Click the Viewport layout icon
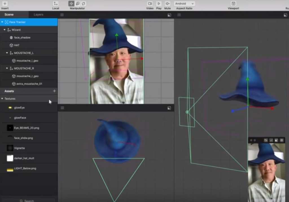Viewport: 289px width, 202px height. (x=233, y=4)
